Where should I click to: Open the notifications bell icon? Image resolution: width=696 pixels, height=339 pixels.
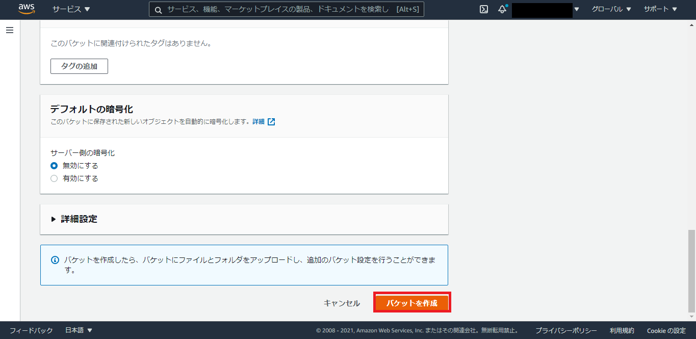click(x=502, y=9)
